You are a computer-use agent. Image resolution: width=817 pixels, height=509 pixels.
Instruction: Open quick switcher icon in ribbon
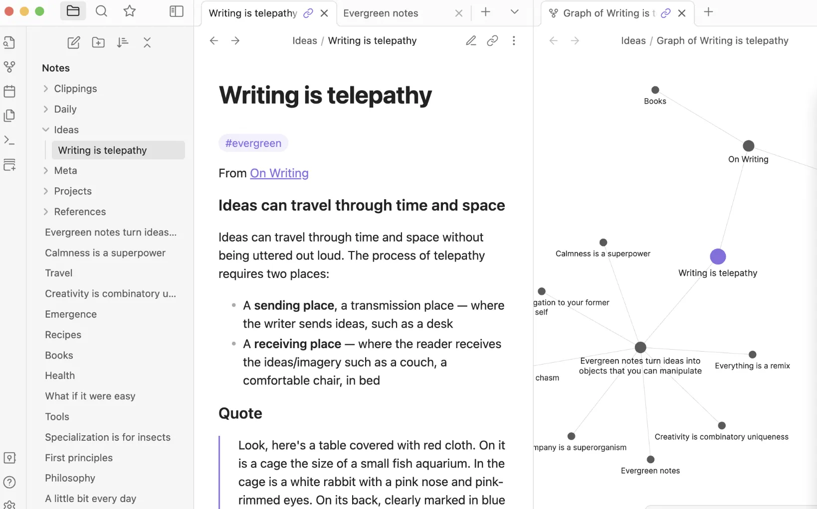[9, 42]
